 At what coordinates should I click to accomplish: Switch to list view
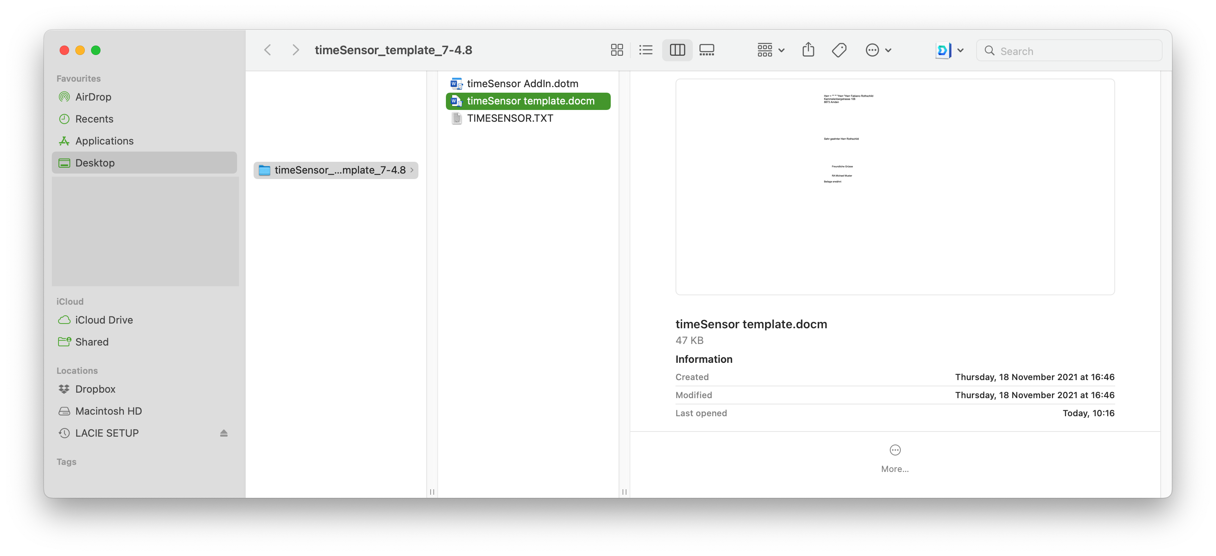[x=646, y=50]
